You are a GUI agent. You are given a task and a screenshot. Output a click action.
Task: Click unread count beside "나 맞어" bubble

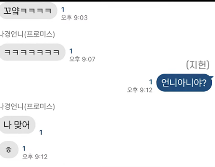coord(41,132)
